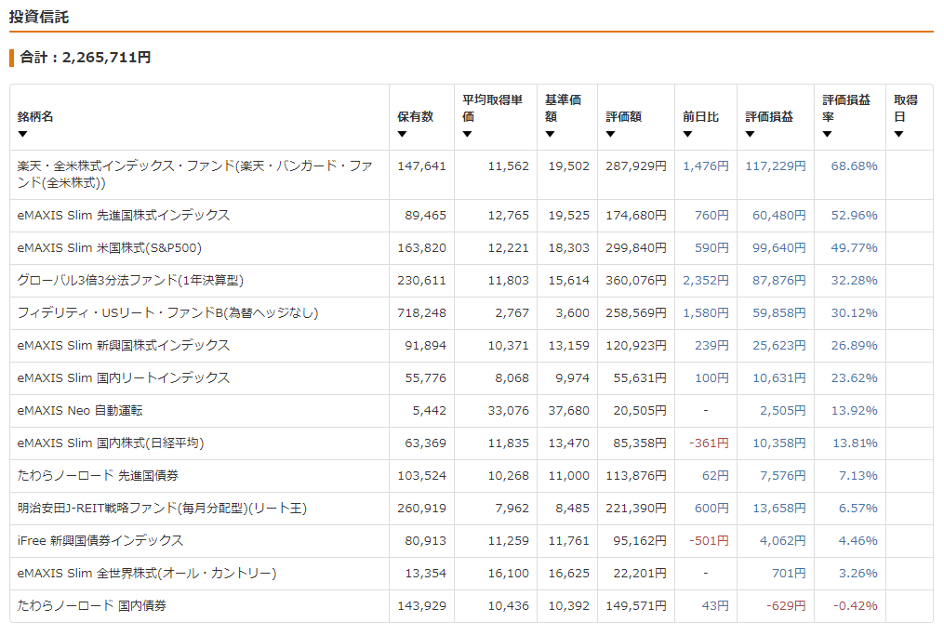This screenshot has height=635, width=944.
Task: Sort by 取得日 arrow
Action: [x=898, y=134]
